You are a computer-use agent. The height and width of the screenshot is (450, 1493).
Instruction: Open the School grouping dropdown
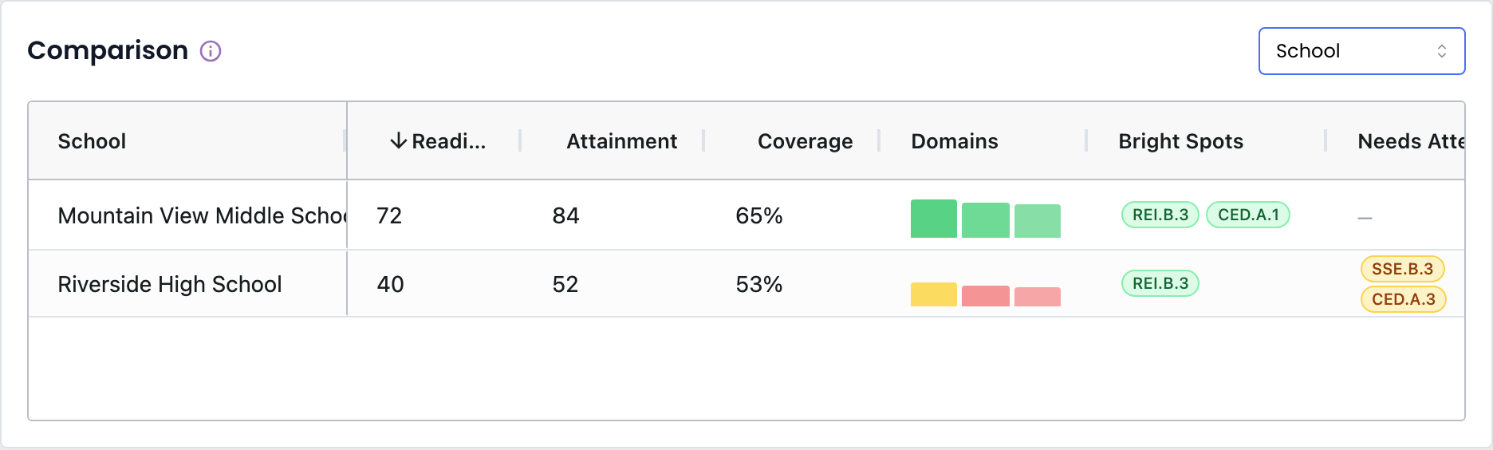tap(1361, 51)
